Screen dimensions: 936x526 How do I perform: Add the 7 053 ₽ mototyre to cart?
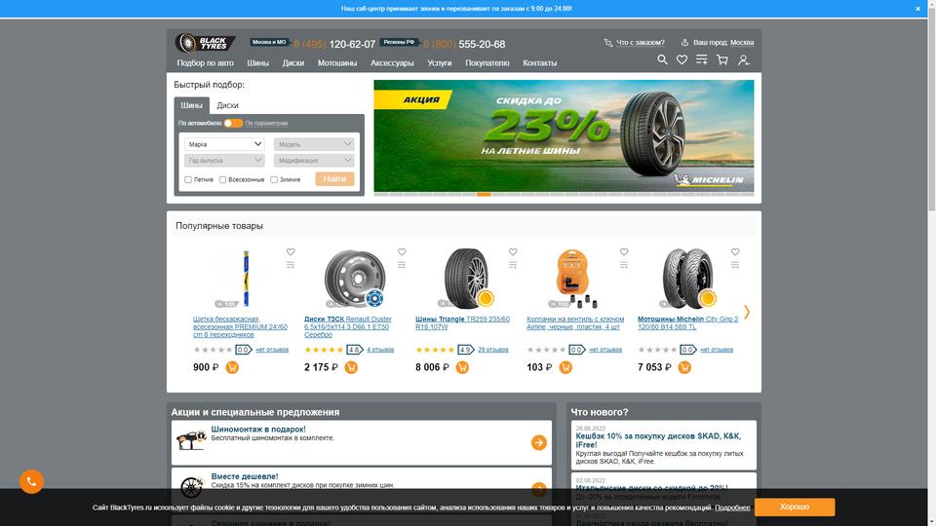click(684, 367)
